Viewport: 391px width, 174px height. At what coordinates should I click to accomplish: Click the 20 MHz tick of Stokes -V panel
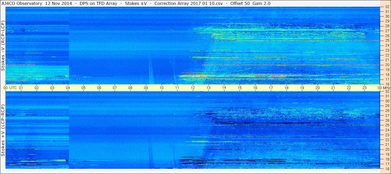387,65
